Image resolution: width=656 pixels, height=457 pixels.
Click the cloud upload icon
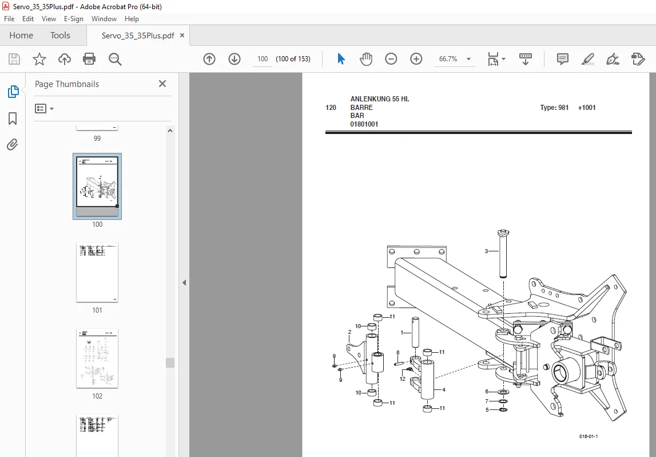click(65, 59)
